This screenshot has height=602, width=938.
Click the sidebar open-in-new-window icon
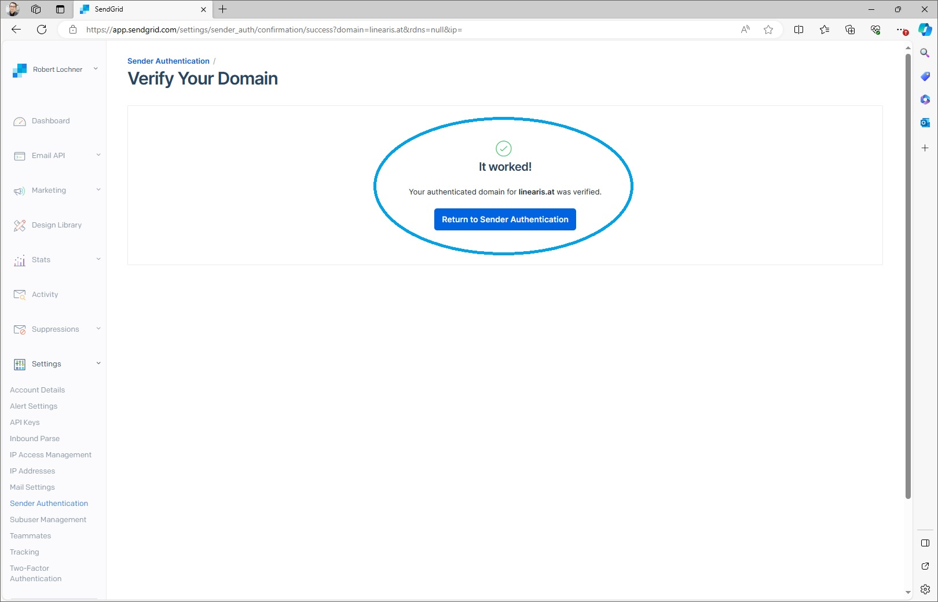[x=925, y=566]
